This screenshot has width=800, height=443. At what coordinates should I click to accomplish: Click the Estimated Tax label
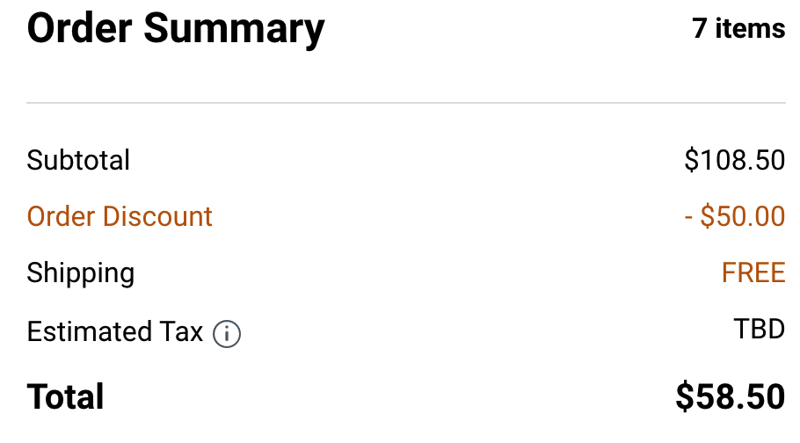coord(115,331)
